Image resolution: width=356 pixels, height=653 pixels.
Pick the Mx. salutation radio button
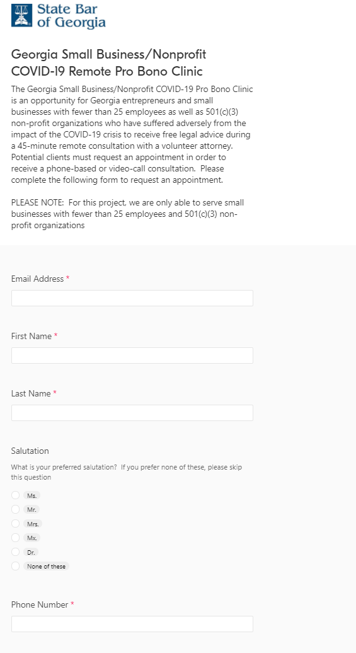[15, 538]
